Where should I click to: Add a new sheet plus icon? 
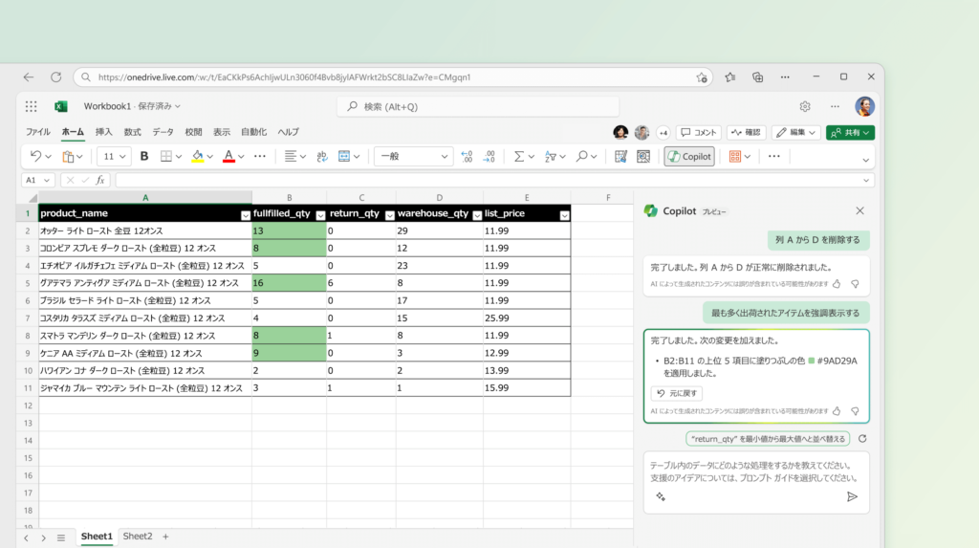tap(165, 537)
